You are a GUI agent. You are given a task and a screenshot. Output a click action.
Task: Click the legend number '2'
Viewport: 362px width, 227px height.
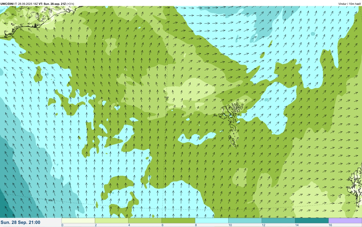click(96, 225)
